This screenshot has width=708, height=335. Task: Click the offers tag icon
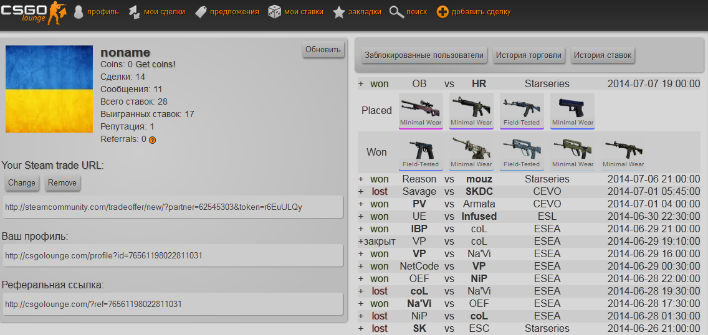pos(201,12)
